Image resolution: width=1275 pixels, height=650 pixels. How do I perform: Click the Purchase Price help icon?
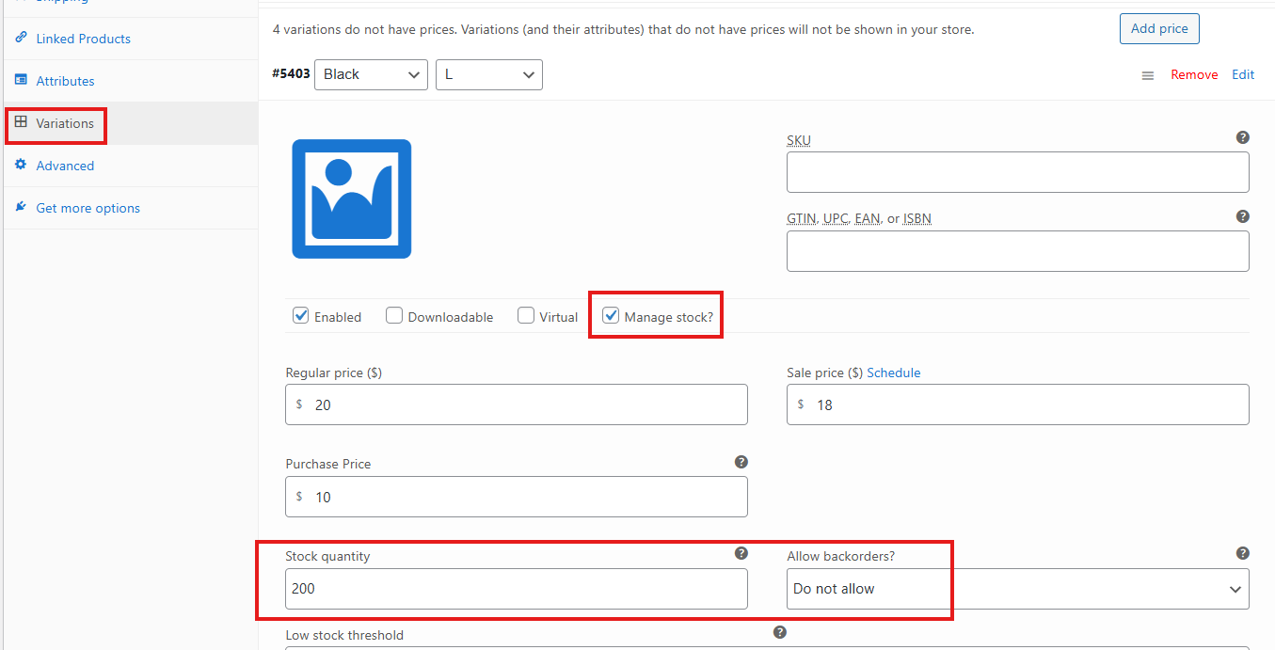pyautogui.click(x=741, y=462)
